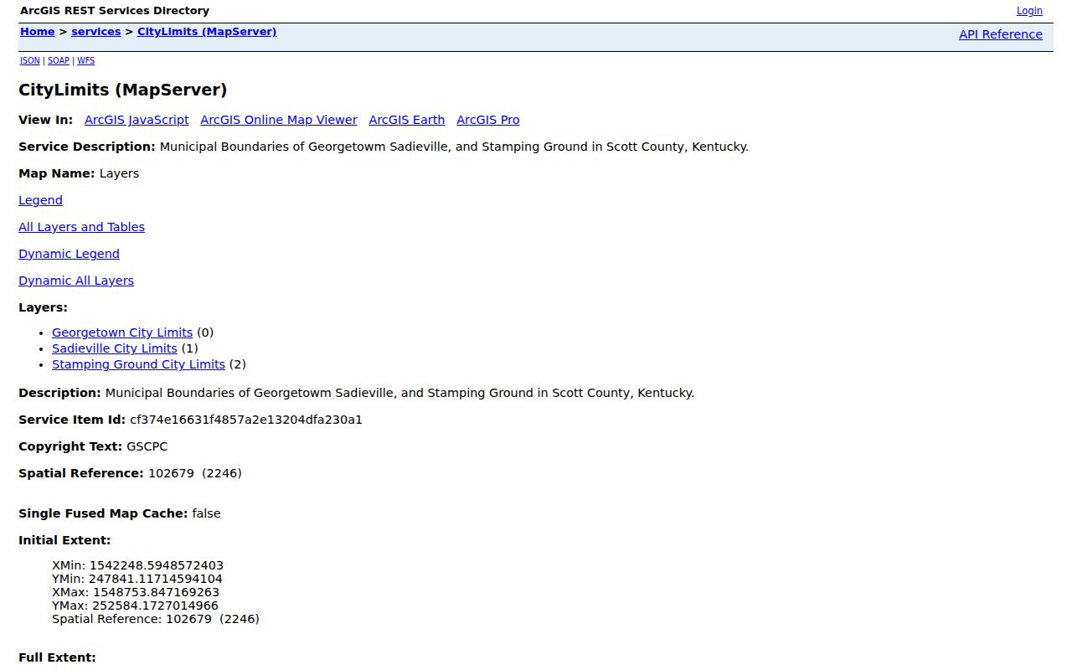View in ArcGIS Earth
The width and height of the screenshot is (1072, 670).
(407, 120)
